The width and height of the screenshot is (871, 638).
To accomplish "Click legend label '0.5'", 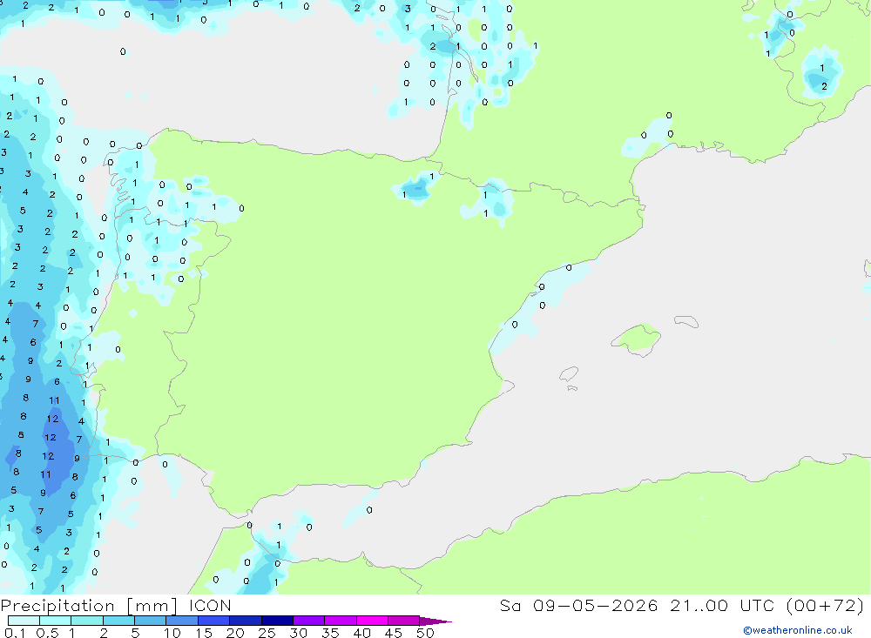I will point(47,633).
